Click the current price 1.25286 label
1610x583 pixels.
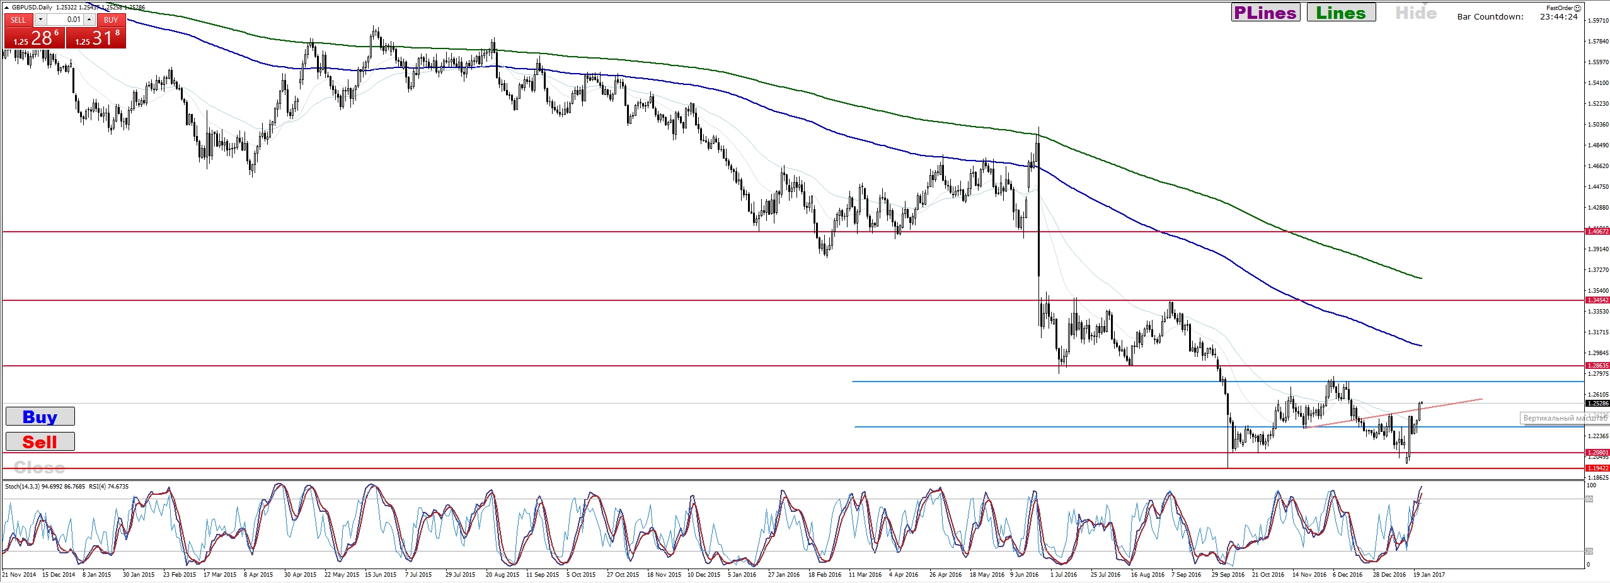pyautogui.click(x=1597, y=404)
